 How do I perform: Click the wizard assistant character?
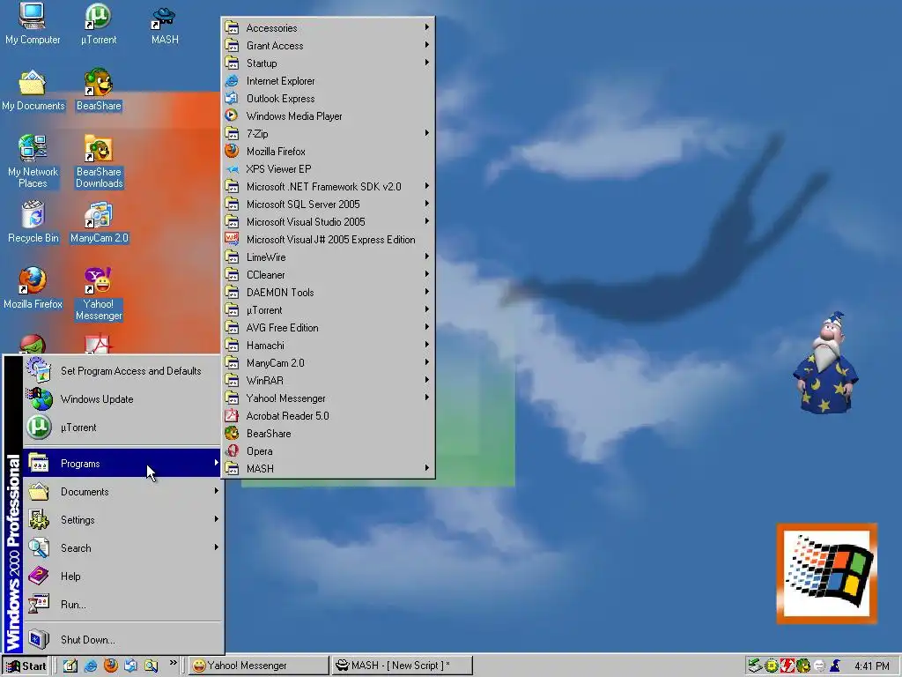826,362
